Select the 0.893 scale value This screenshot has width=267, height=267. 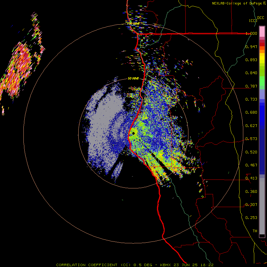pyautogui.click(x=251, y=60)
